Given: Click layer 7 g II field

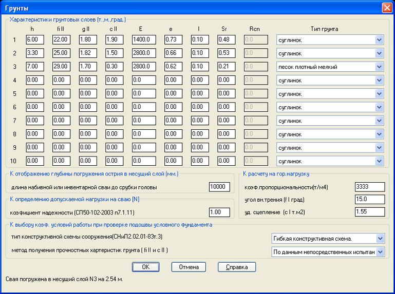Looking at the screenshot, I should [x=88, y=120].
